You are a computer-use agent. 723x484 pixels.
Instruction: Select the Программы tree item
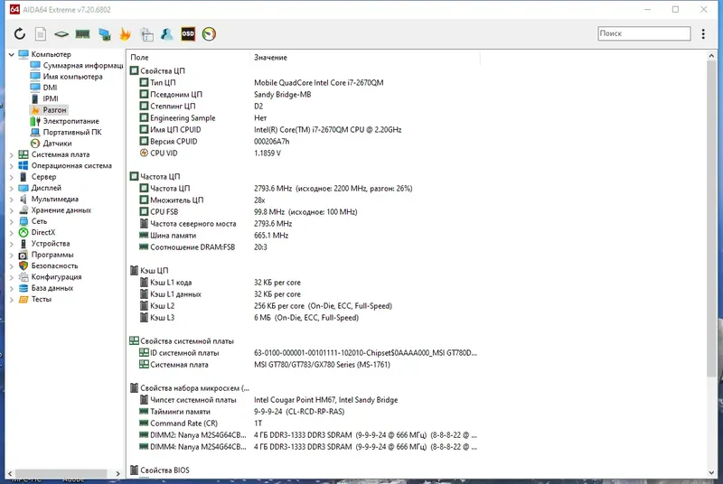46,255
